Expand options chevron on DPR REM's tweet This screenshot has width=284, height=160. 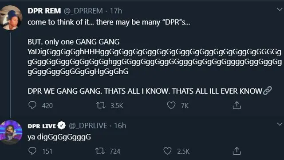coord(280,9)
